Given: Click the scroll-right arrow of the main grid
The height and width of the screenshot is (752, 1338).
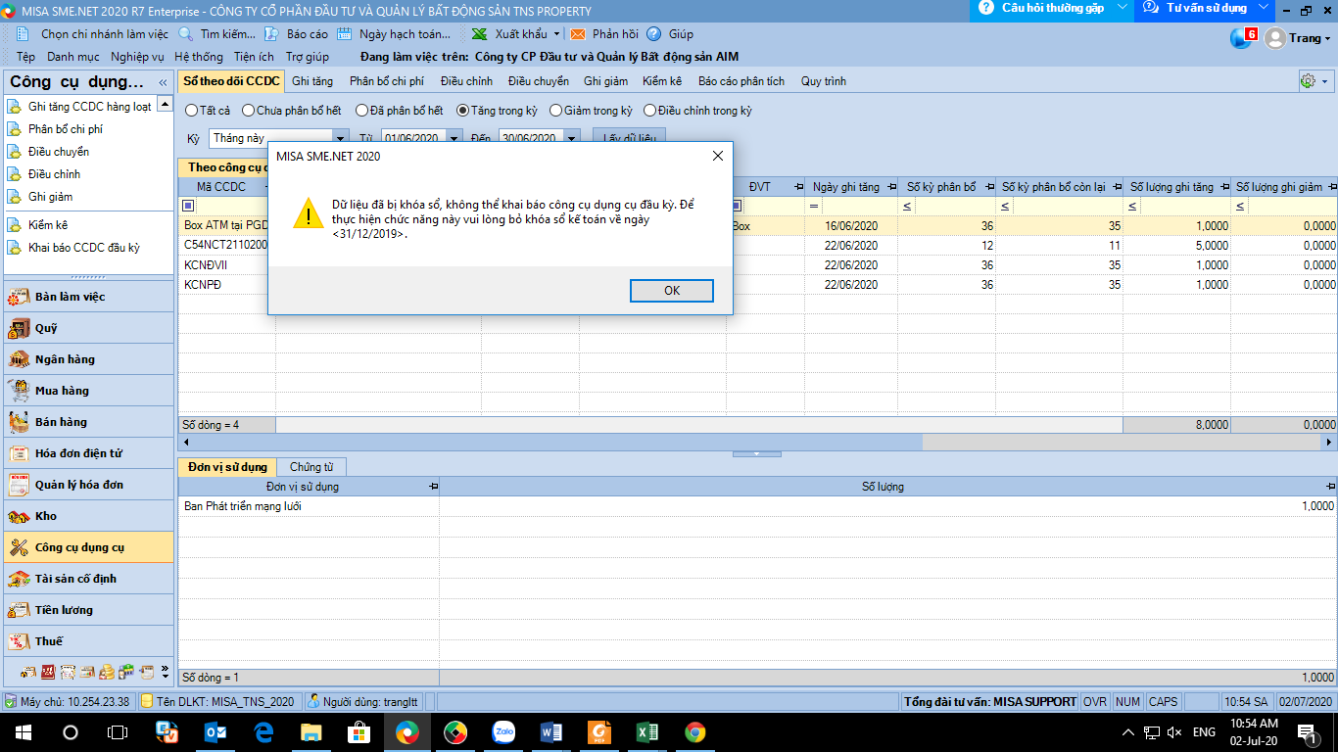Looking at the screenshot, I should point(1330,443).
